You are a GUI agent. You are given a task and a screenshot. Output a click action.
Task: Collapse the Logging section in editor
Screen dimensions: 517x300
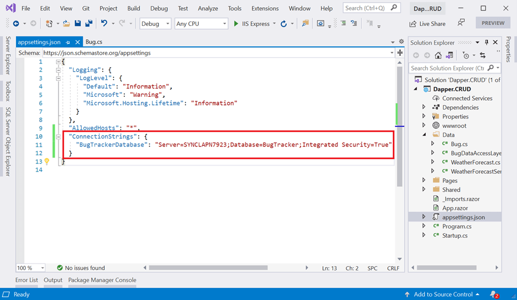(59, 70)
